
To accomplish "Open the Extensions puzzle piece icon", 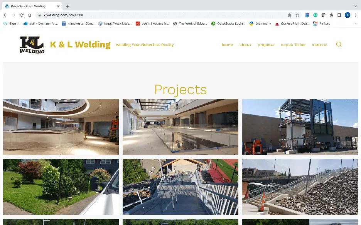I will [331, 15].
